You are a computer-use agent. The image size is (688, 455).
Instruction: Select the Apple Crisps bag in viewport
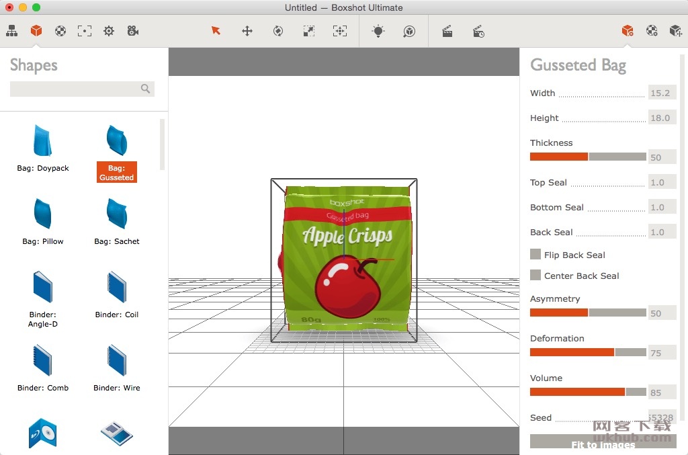click(x=347, y=259)
